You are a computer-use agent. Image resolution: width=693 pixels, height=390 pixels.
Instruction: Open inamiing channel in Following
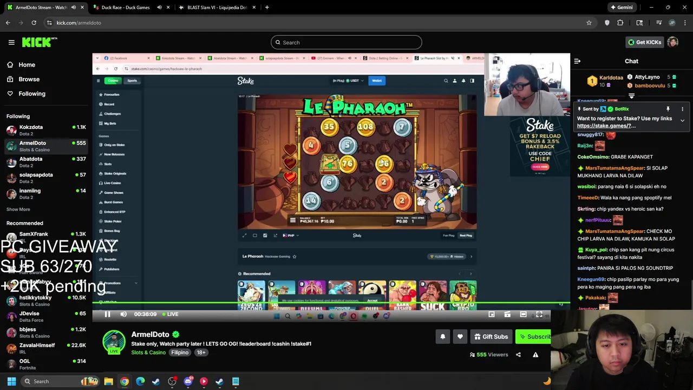pyautogui.click(x=46, y=193)
